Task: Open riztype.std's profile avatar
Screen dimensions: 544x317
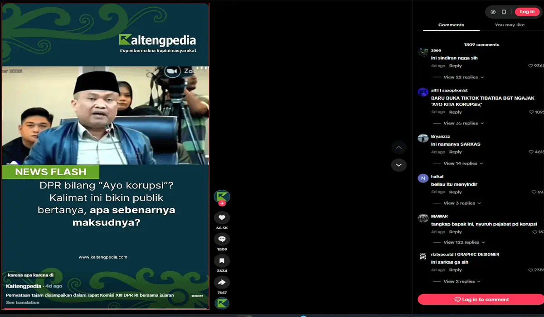Action: click(423, 256)
